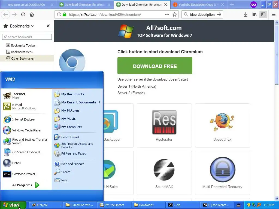Click the Start button

13,205
